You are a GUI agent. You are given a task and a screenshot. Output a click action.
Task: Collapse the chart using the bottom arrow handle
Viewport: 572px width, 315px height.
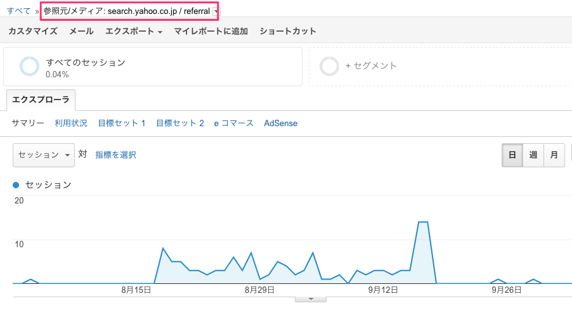311,299
